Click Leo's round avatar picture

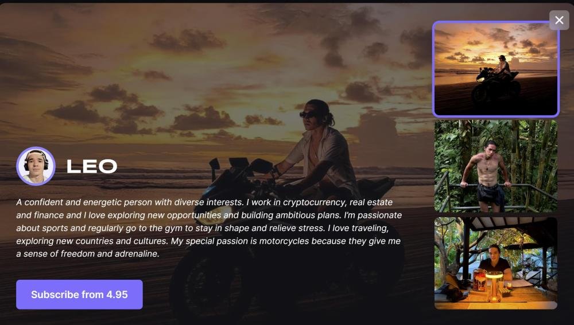[x=36, y=166]
